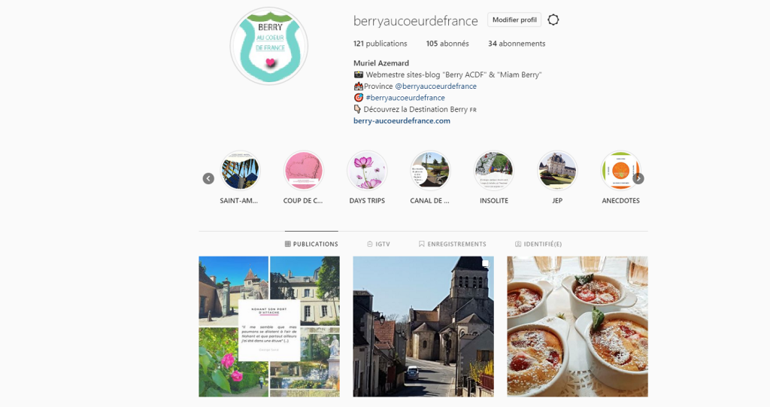Open the CANAL DE ... story highlight
Image resolution: width=770 pixels, height=407 pixels.
click(x=430, y=171)
